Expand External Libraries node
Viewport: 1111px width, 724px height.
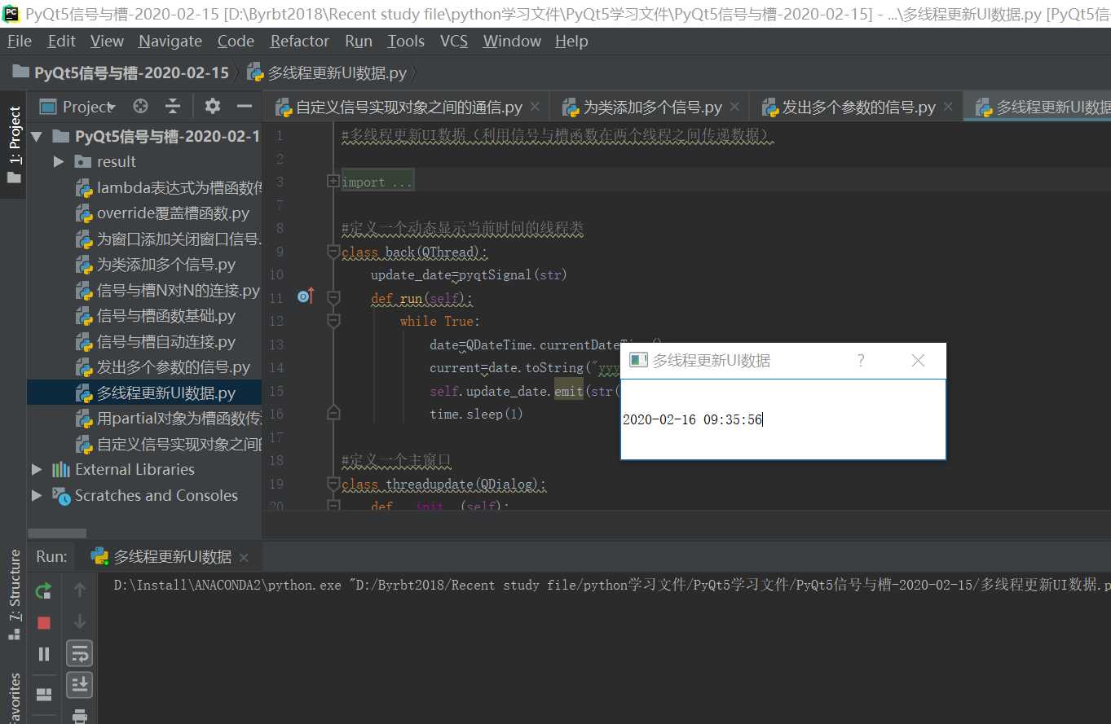(x=36, y=469)
